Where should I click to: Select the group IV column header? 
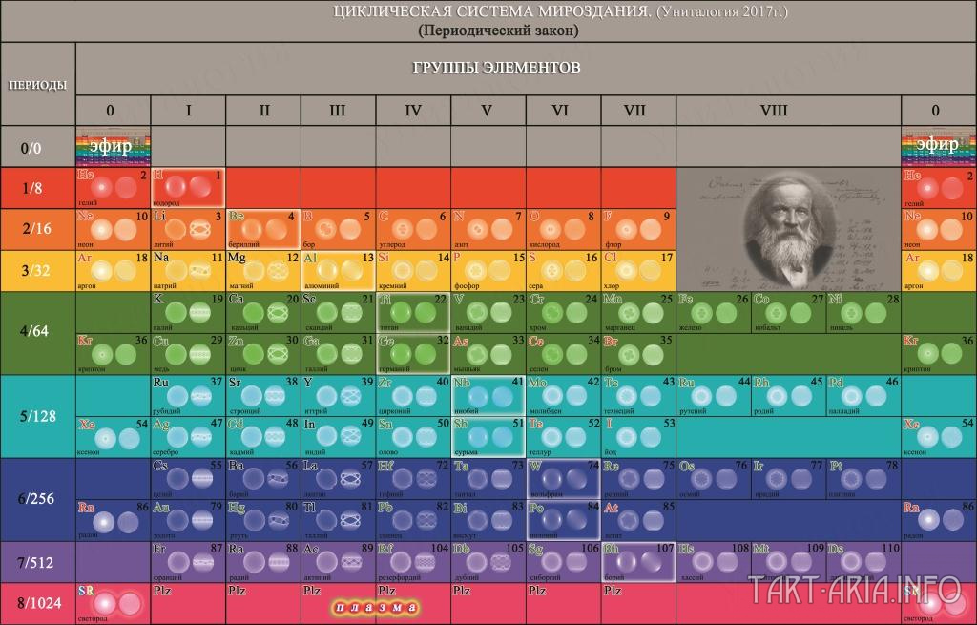[x=413, y=111]
